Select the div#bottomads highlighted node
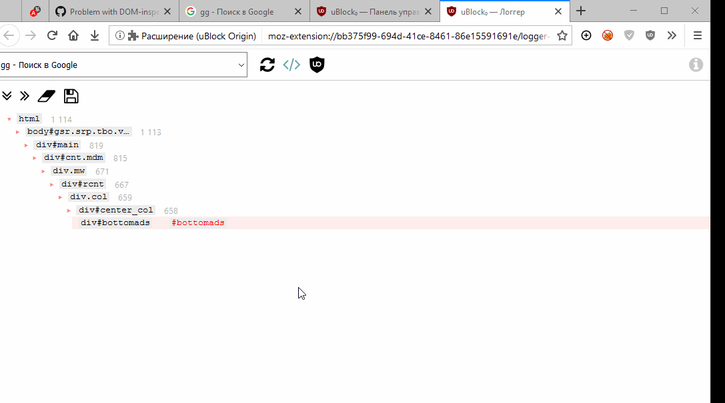Screen dimensions: 725x403 coord(115,222)
